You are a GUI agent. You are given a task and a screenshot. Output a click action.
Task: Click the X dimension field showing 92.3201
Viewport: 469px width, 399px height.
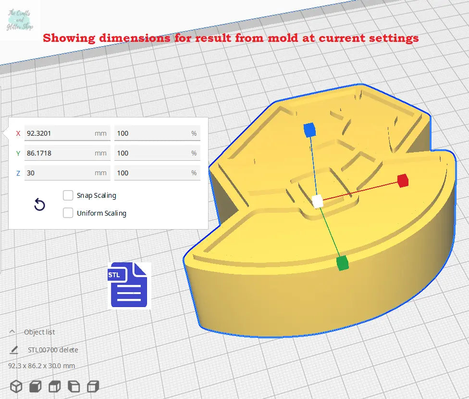58,133
